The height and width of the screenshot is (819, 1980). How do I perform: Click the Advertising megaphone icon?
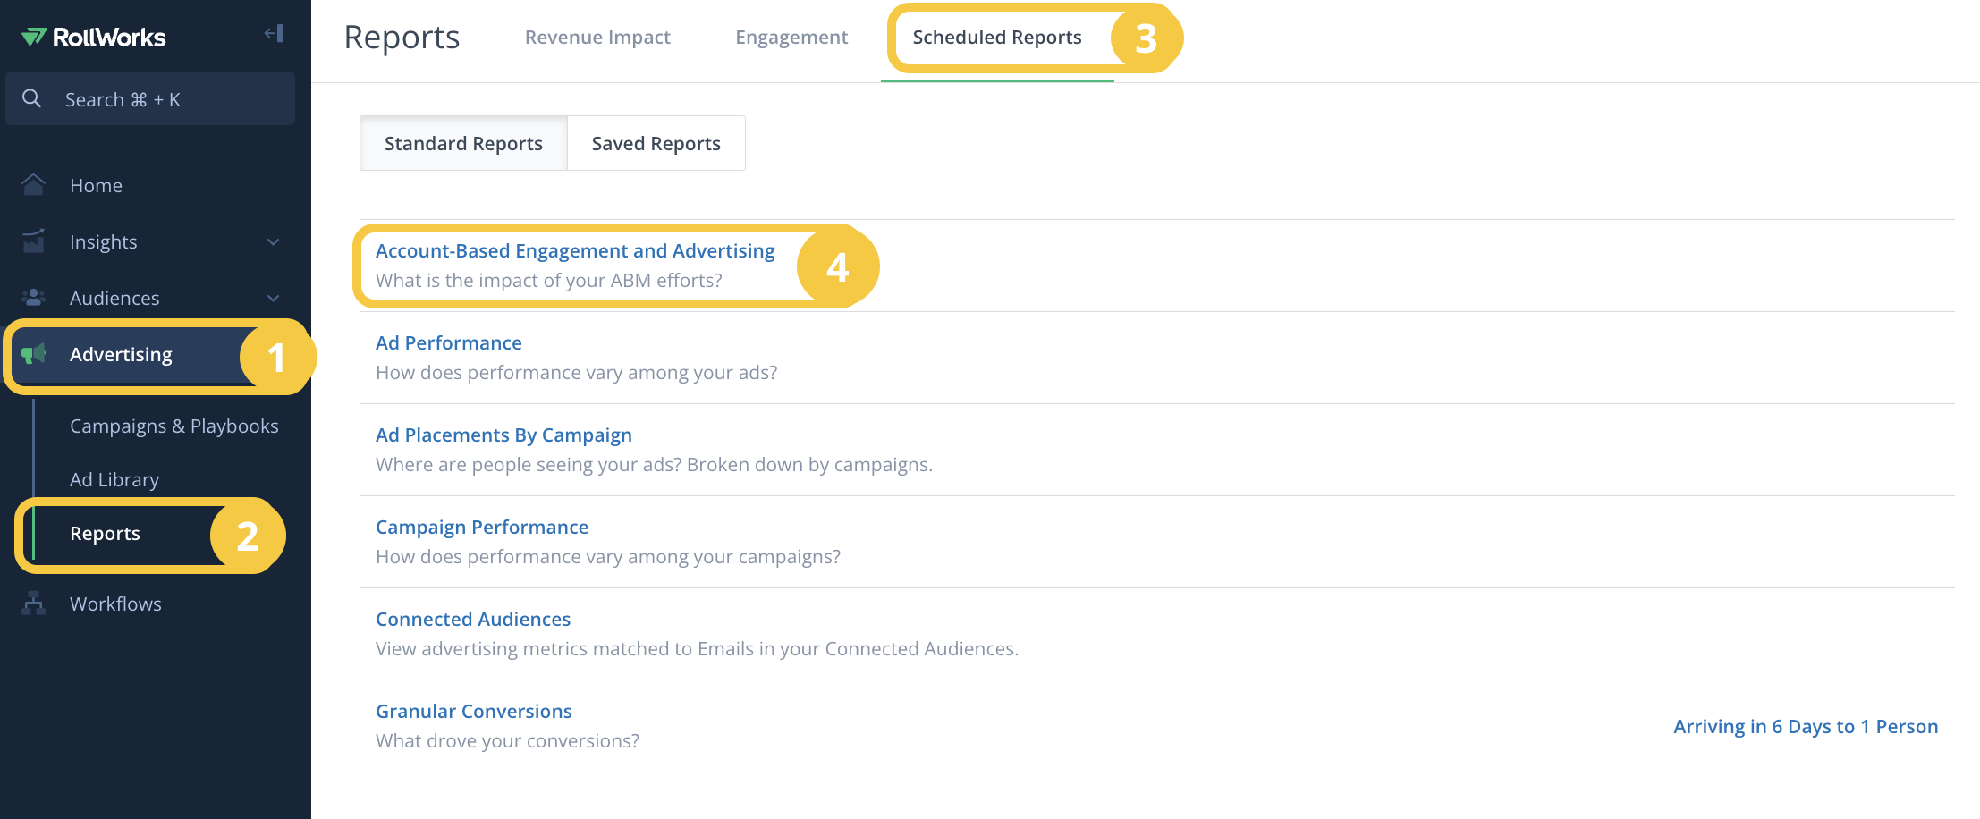tap(33, 354)
